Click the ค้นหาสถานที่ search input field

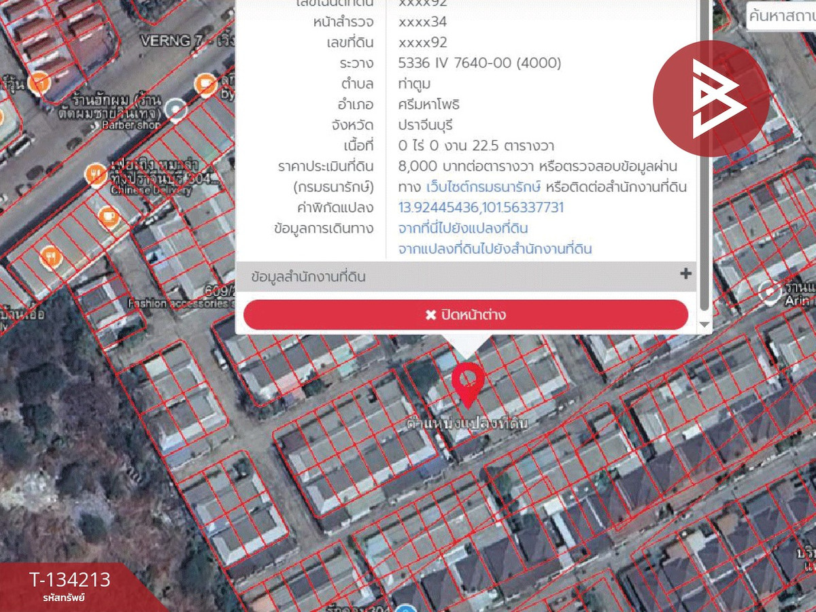(781, 16)
